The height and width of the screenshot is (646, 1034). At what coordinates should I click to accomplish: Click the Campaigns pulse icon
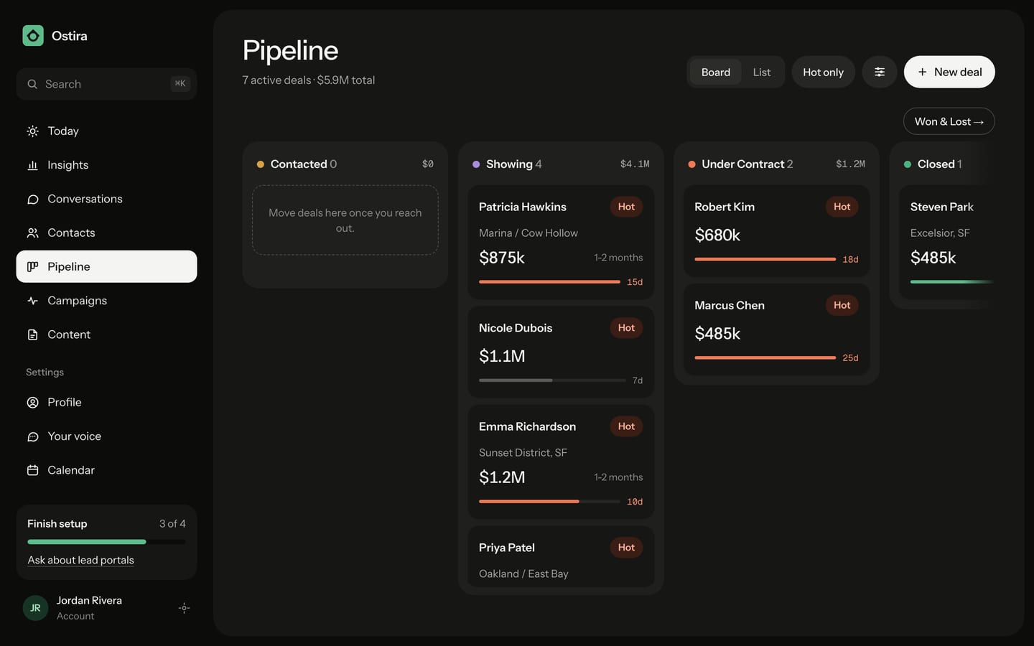(x=32, y=301)
